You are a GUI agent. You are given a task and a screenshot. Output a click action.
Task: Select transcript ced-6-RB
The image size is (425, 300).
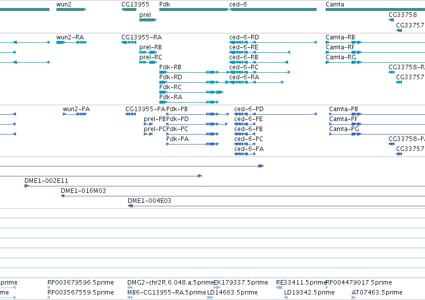pos(244,57)
